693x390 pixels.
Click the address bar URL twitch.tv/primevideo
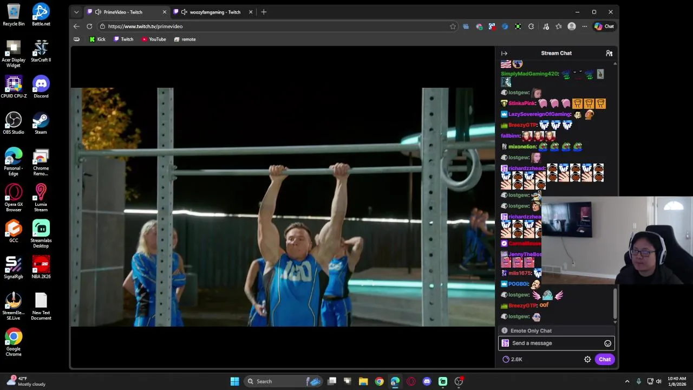145,26
